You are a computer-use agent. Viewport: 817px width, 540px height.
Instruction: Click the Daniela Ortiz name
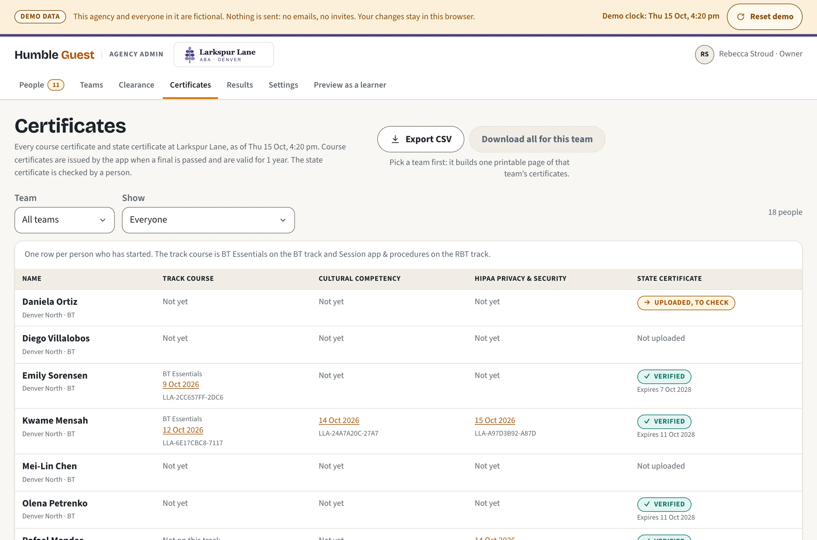click(x=50, y=302)
